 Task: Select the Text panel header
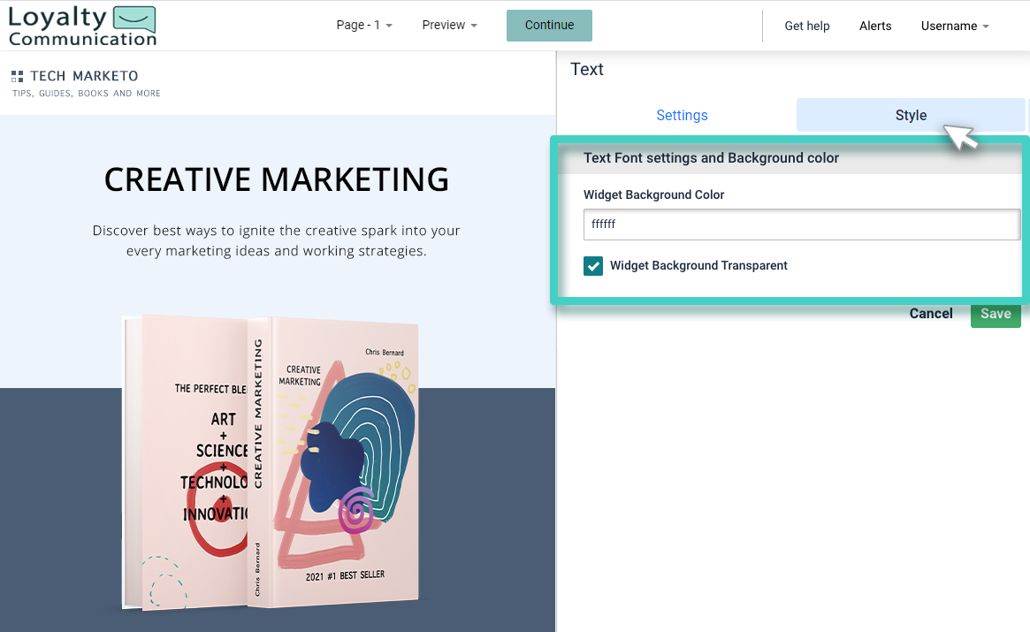pos(586,69)
